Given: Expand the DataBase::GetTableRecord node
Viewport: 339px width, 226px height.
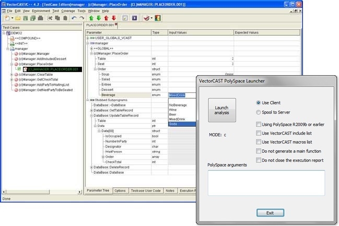Looking at the screenshot, I should [91, 111].
